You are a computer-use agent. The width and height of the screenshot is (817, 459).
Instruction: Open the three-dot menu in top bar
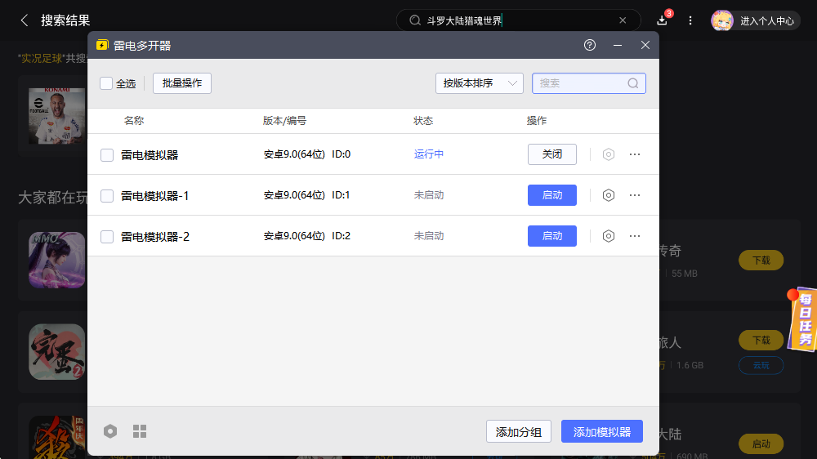690,20
